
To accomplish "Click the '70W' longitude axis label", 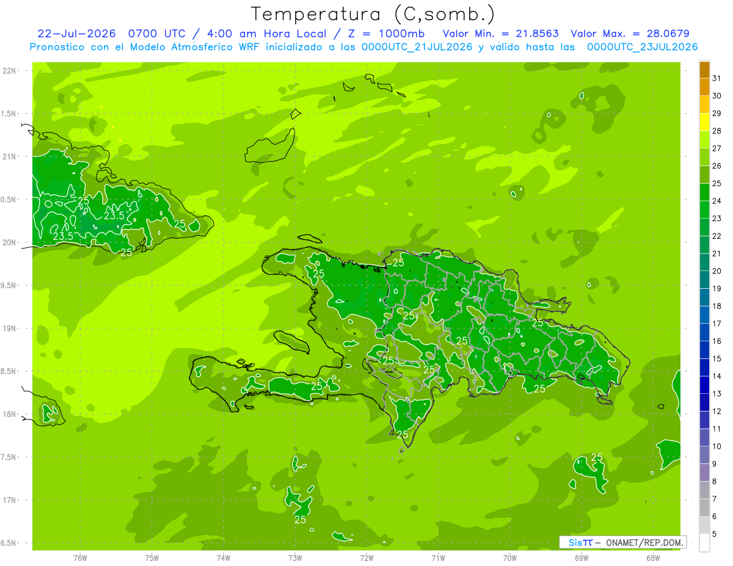I will [x=510, y=558].
